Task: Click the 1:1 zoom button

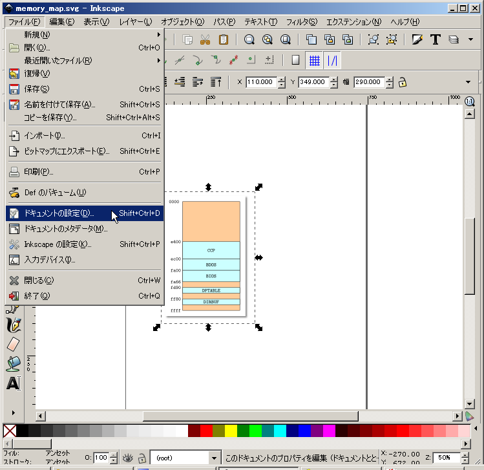Action: tap(470, 101)
